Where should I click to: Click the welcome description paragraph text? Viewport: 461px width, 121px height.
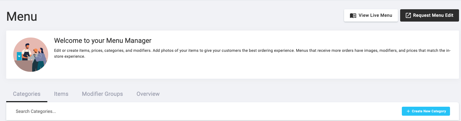tap(252, 53)
